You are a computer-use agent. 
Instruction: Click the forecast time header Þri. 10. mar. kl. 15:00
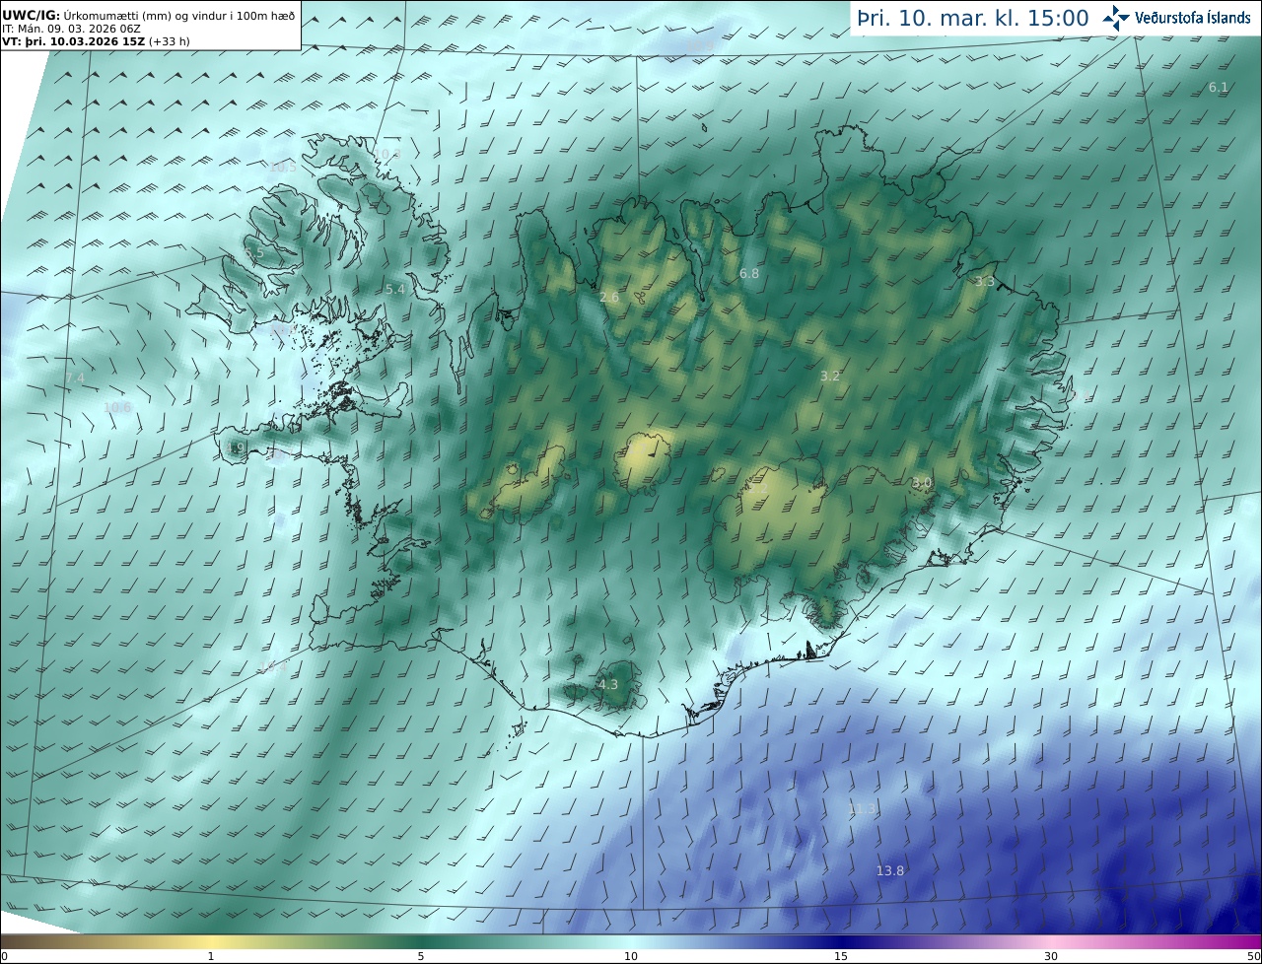tap(973, 18)
